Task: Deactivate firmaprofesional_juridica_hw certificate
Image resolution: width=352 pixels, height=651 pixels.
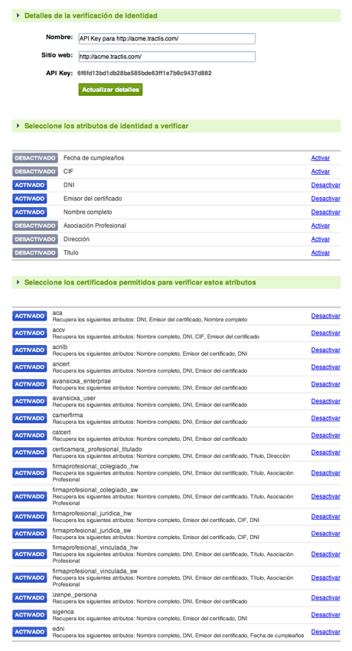Action: [x=325, y=517]
